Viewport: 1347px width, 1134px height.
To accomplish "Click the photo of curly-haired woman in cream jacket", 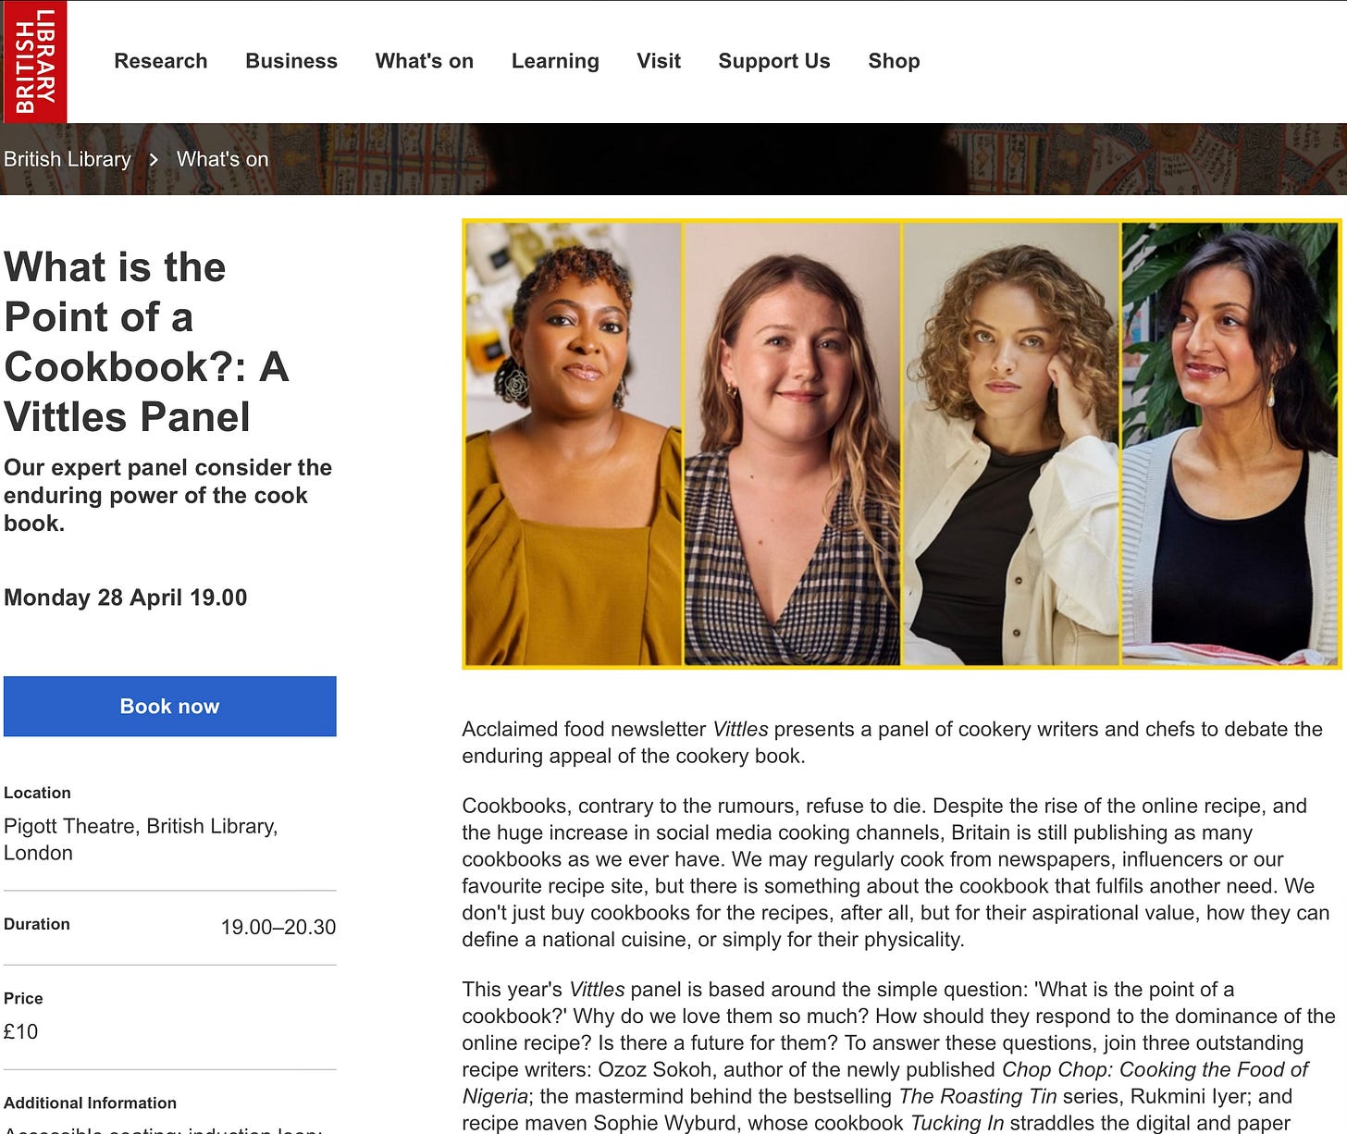I will (x=1011, y=444).
